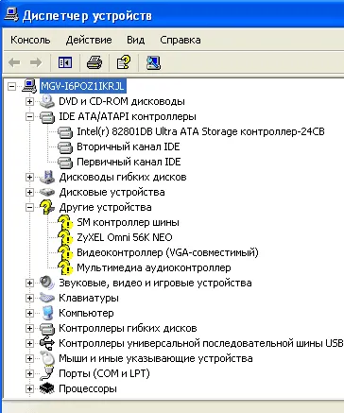This screenshot has height=413, width=344.
Task: Select Первичный канал IDE entry
Action: (x=129, y=162)
